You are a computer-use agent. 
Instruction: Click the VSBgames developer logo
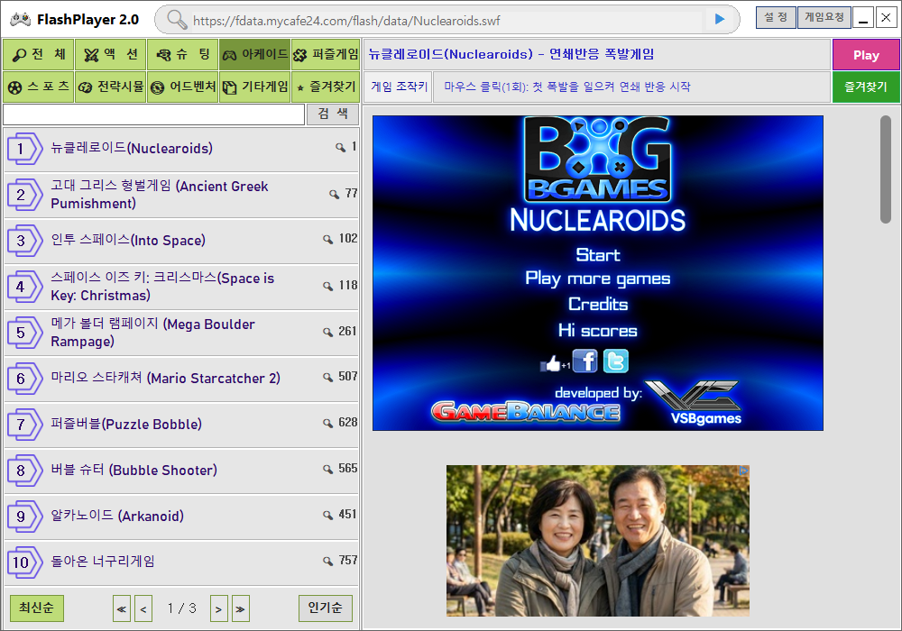tap(693, 402)
